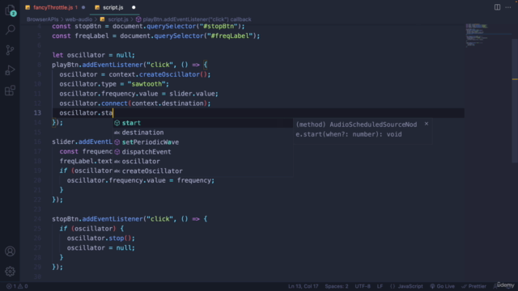Open the Search view icon
Viewport: 518px width, 291px height.
tap(11, 30)
